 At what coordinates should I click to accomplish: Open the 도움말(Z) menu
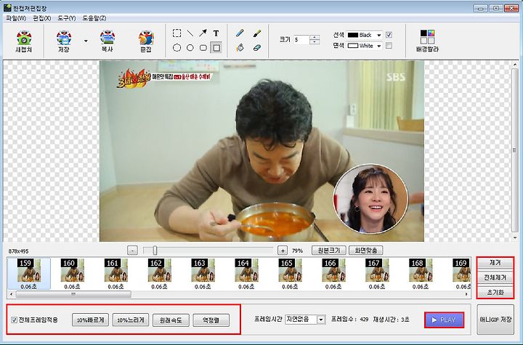[94, 18]
